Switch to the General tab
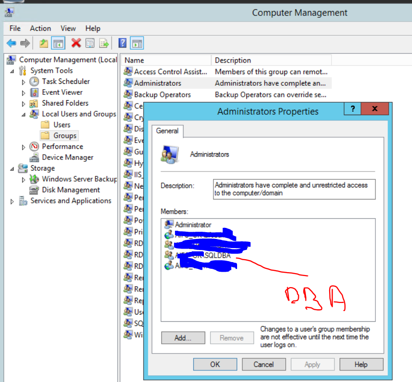Screen dimensions: 412x382 click(x=167, y=131)
